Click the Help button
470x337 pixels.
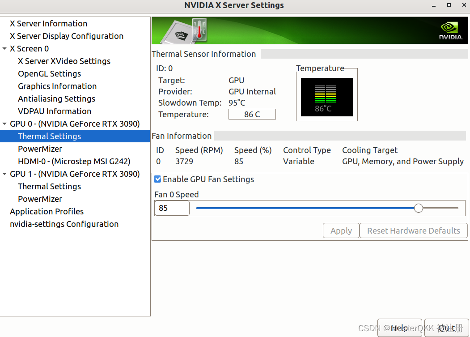(399, 328)
